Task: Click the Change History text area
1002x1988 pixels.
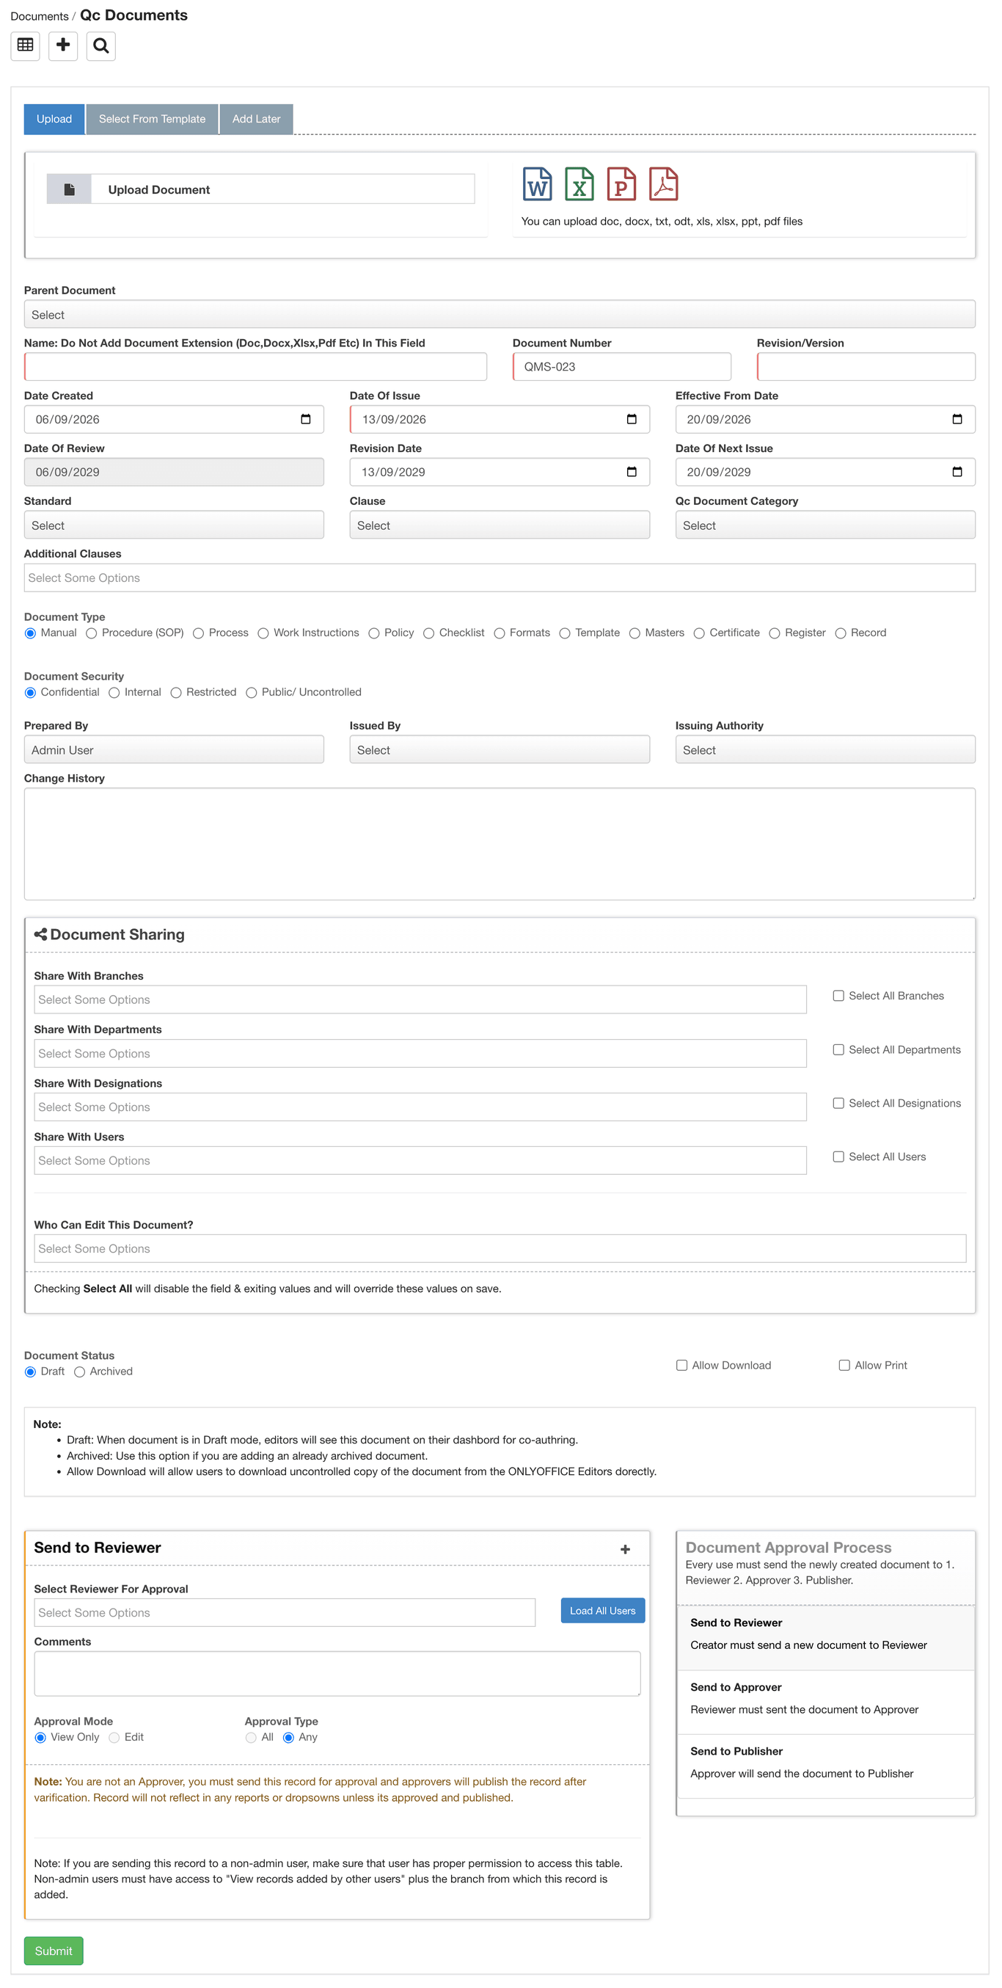Action: 500,844
